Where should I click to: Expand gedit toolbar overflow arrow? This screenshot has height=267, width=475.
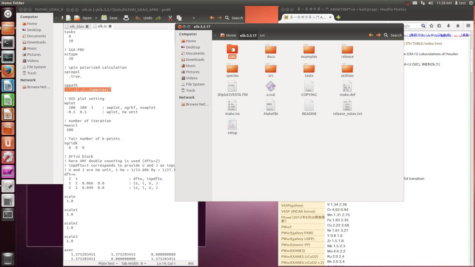194,18
